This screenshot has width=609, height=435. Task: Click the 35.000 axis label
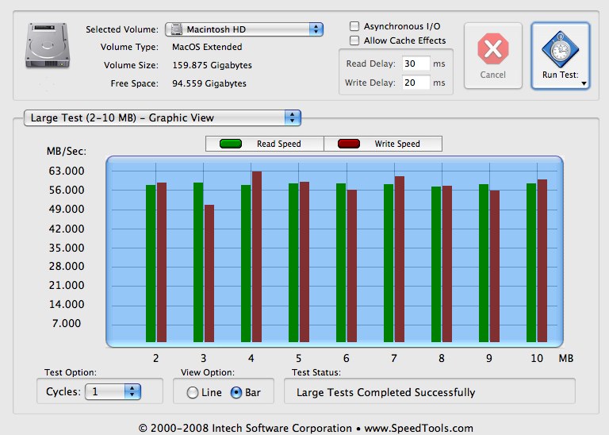67,248
